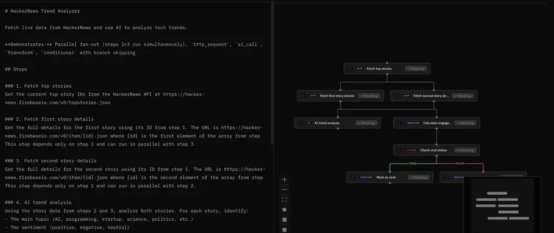Click the '- The main topic' bullet line
This screenshot has width=554, height=233.
[99, 219]
